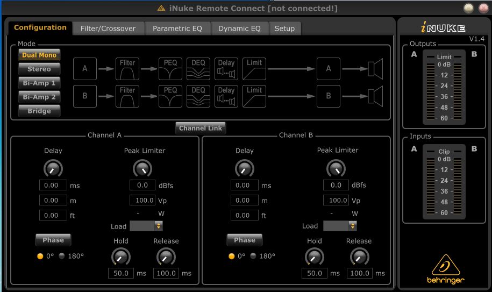The image size is (492, 292).
Task: Select the Bridge mode option
Action: (x=39, y=111)
